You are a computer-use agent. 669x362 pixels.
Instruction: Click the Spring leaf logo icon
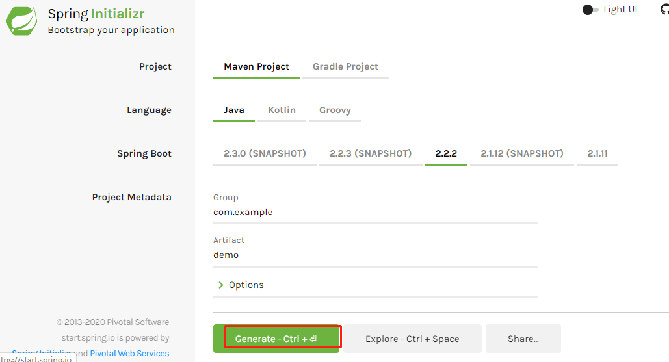click(x=21, y=20)
